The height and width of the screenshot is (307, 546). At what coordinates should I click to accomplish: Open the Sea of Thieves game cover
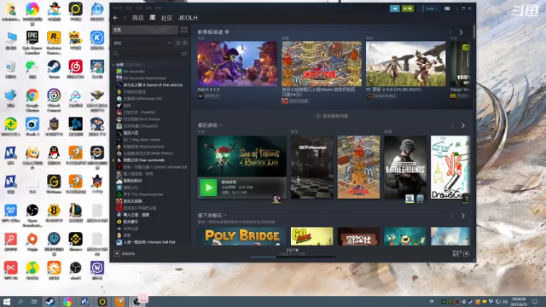click(242, 156)
